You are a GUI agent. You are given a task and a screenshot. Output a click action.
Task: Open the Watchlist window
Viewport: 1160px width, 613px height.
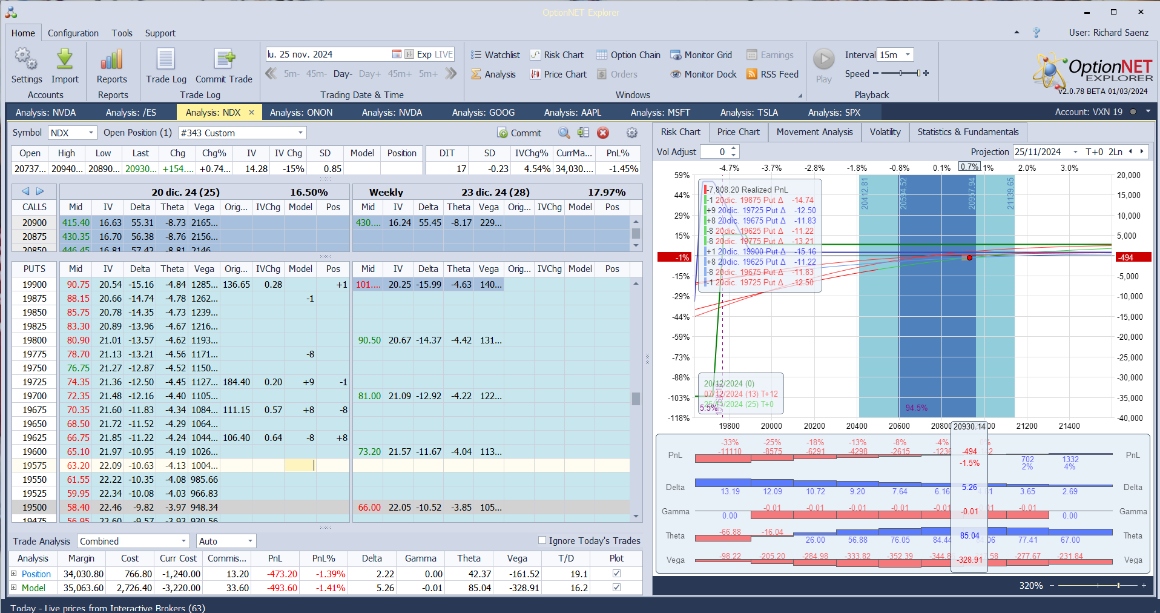click(x=495, y=55)
